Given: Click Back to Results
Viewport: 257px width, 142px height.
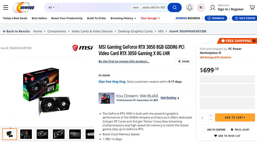Looking at the screenshot, I should [16, 31].
